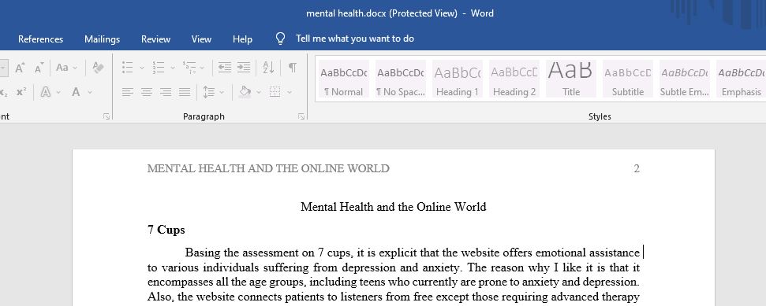
Task: Open the Mailings tab
Action: (102, 39)
